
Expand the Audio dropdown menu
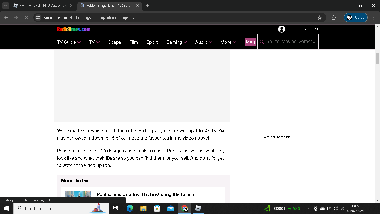coord(204,42)
